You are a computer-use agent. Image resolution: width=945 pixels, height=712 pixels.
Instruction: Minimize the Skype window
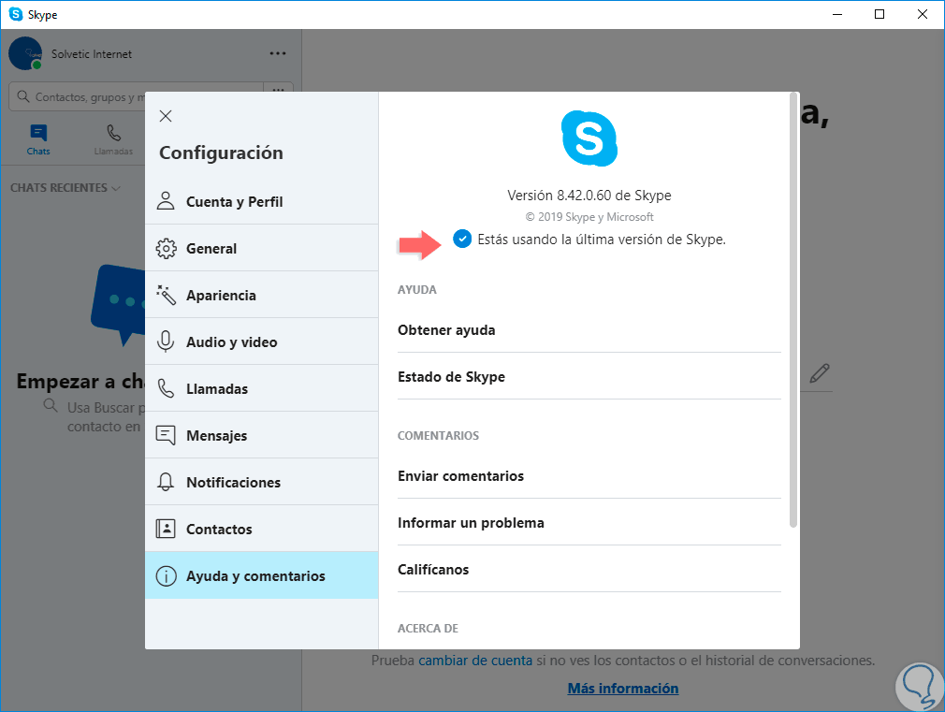tap(837, 14)
